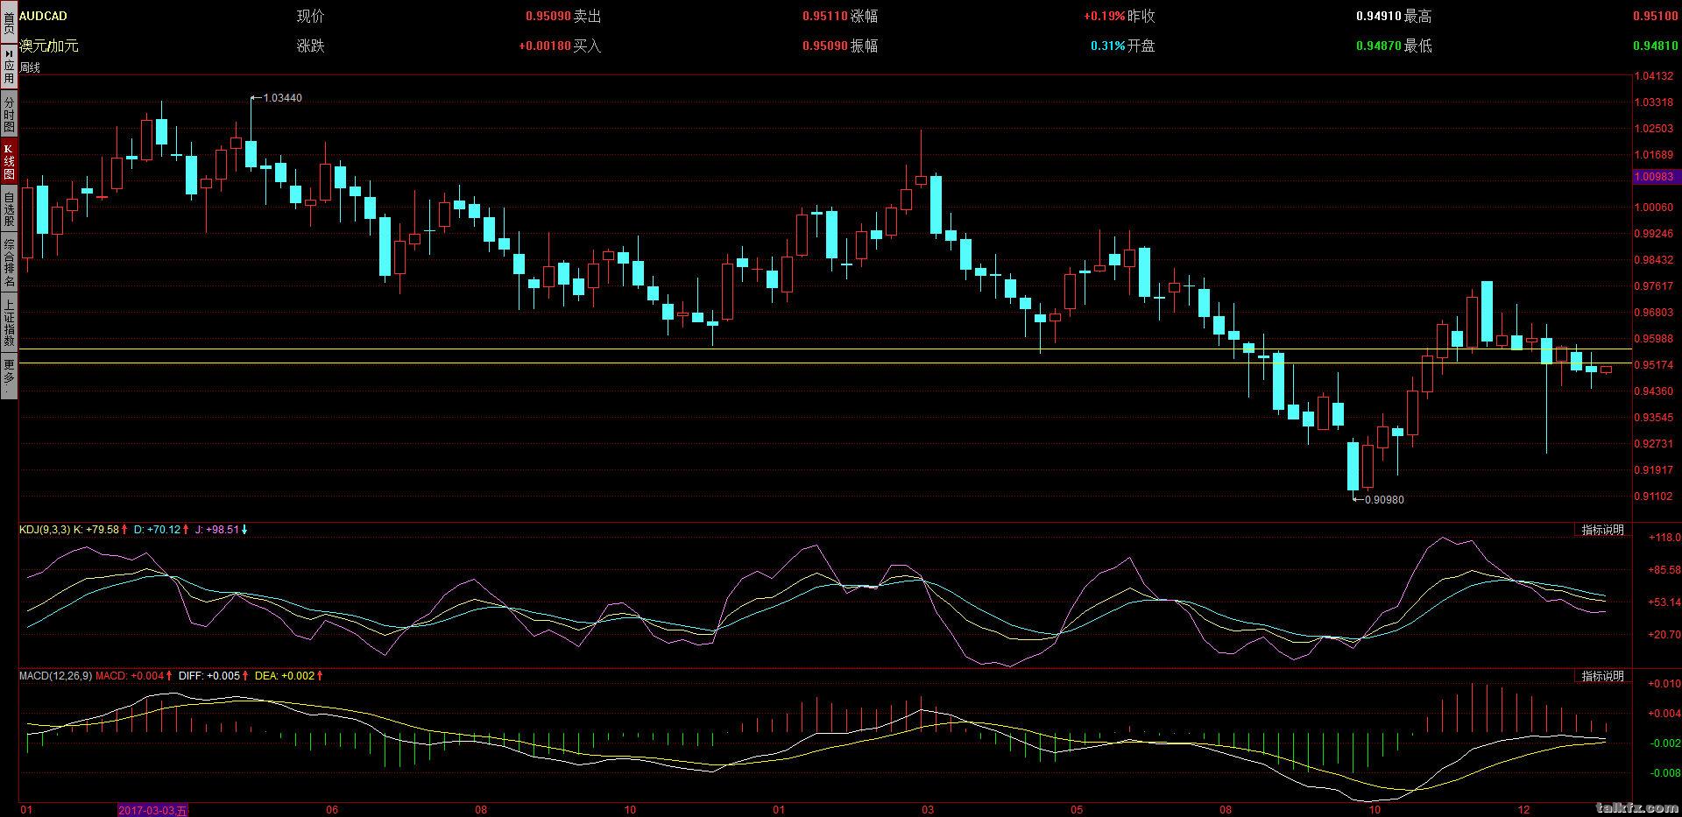Image resolution: width=1682 pixels, height=817 pixels.
Task: Click the 涨幅 percentage +0.19%
Action: pyautogui.click(x=1104, y=16)
